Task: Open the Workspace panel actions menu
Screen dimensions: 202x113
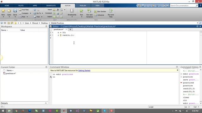Action: point(46,26)
